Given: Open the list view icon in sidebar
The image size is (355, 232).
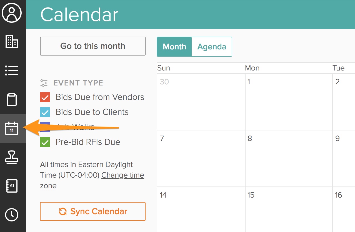Looking at the screenshot, I should [12, 70].
